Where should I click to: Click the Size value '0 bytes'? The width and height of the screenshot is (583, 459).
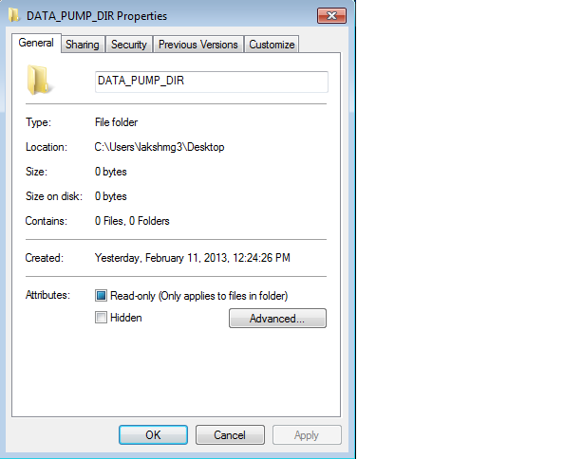click(111, 172)
